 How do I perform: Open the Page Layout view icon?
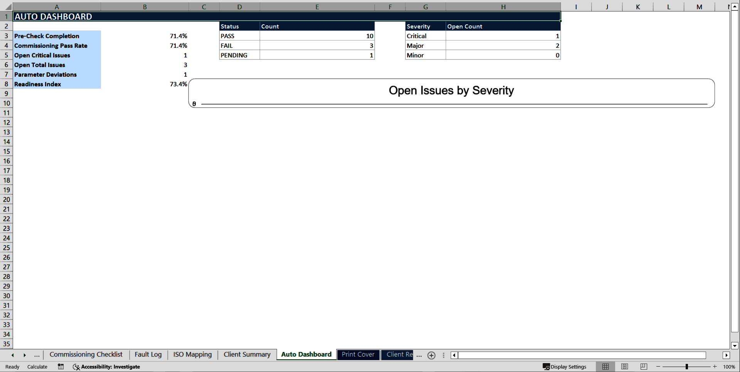pyautogui.click(x=624, y=367)
